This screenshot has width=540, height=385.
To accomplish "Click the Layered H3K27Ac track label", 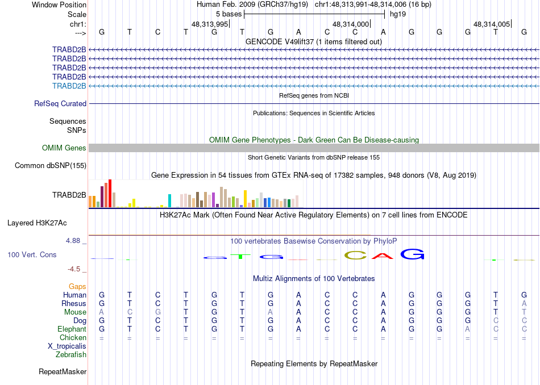I will (37, 223).
